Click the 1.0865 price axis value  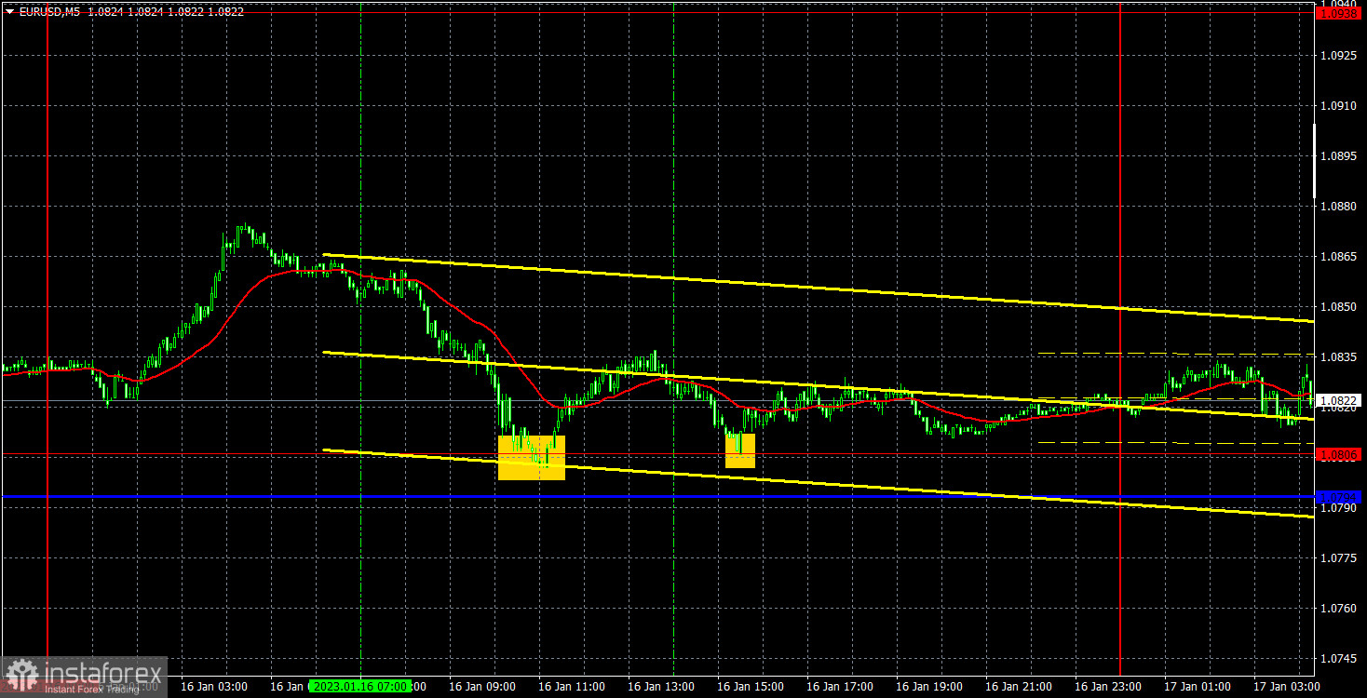(x=1340, y=256)
